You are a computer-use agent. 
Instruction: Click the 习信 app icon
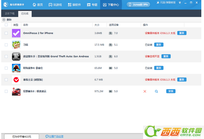point(16,45)
